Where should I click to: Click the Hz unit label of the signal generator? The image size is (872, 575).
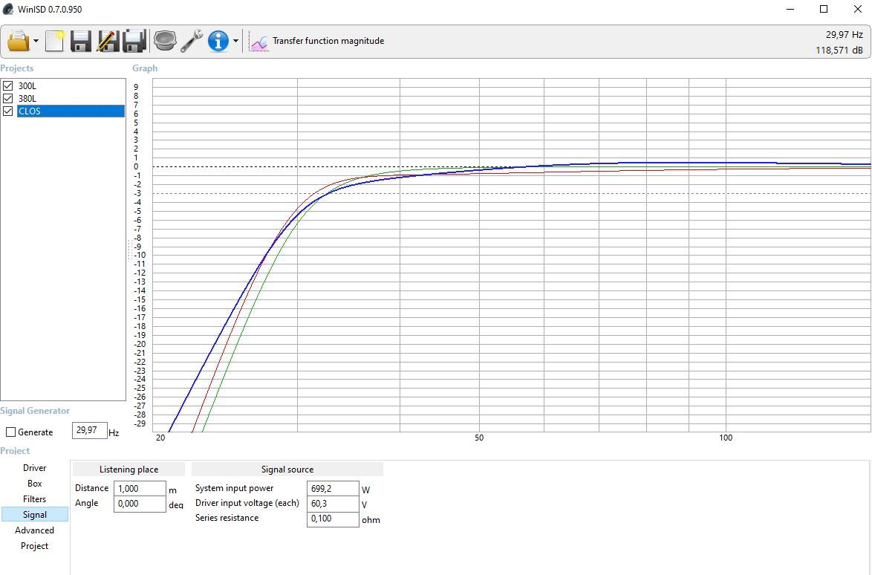pyautogui.click(x=114, y=432)
